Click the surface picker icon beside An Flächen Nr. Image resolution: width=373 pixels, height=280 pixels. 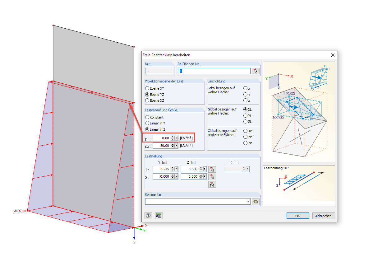coord(256,71)
